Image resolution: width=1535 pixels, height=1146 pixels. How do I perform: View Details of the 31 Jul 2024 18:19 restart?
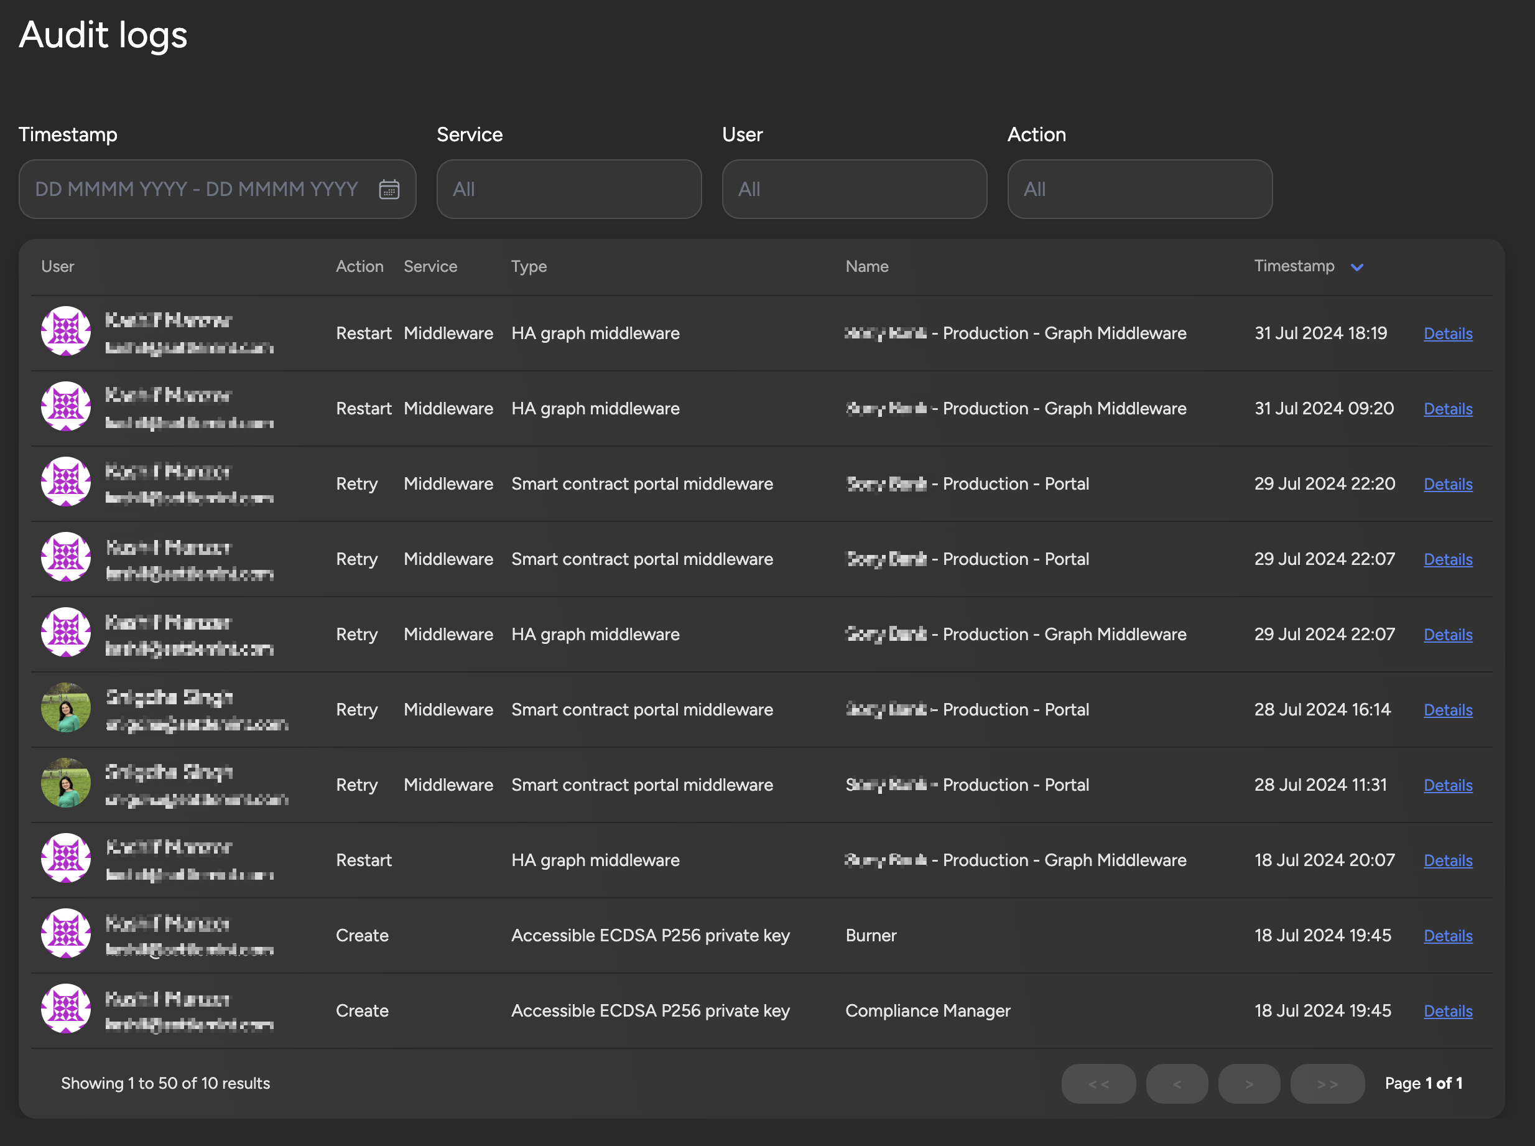[x=1448, y=333]
